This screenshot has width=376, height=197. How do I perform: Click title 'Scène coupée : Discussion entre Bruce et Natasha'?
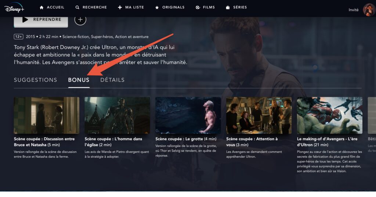[44, 142]
